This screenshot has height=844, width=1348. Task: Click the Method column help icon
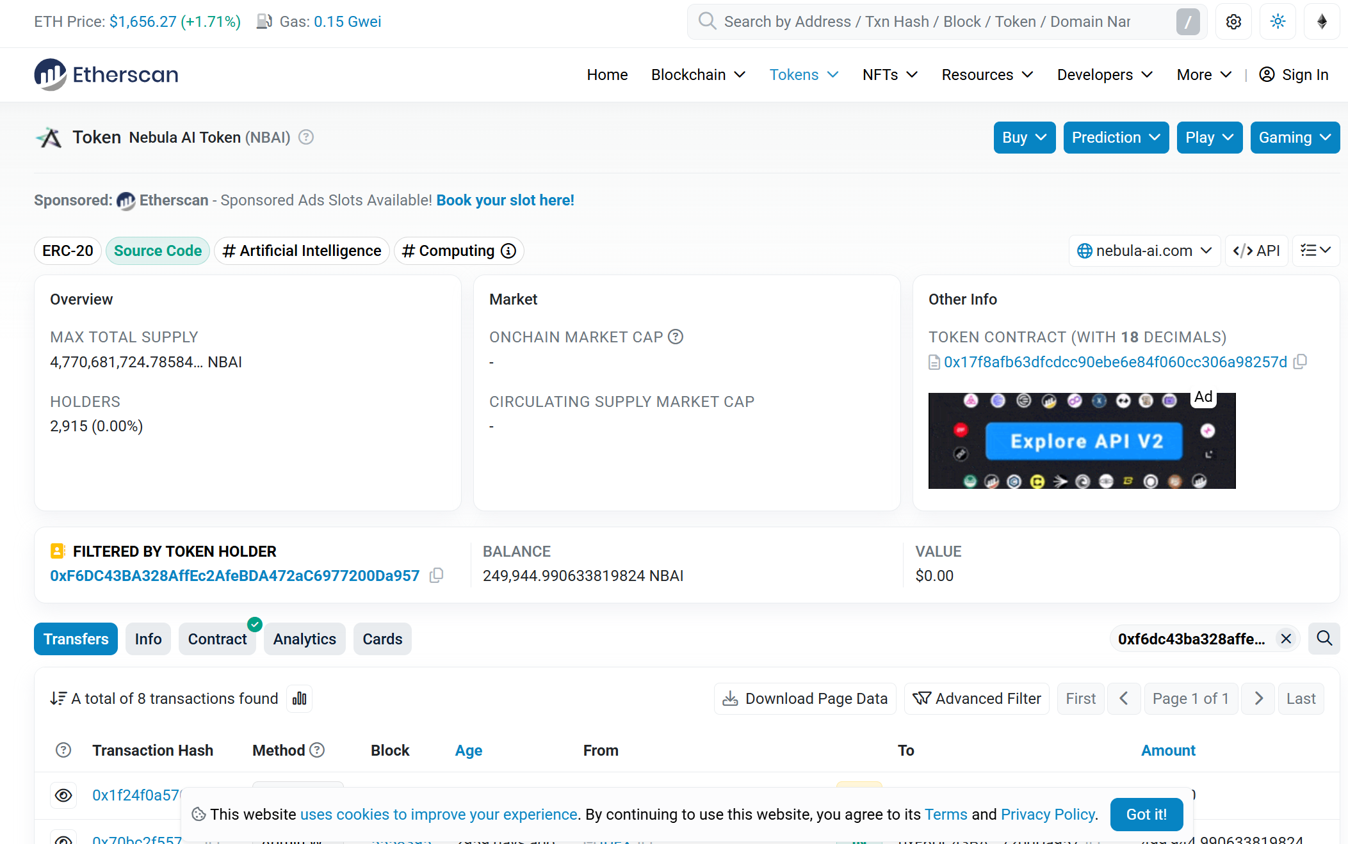pyautogui.click(x=317, y=750)
